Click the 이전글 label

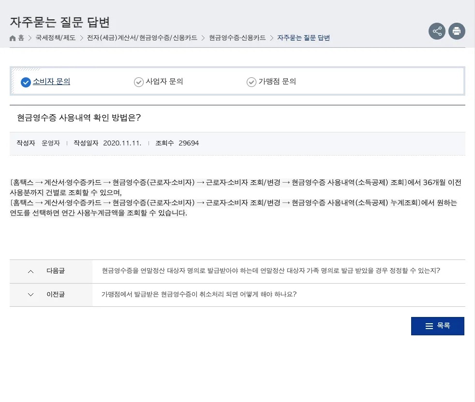[x=56, y=294]
